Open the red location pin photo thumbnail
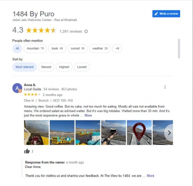This screenshot has width=193, height=186. [x=139, y=132]
